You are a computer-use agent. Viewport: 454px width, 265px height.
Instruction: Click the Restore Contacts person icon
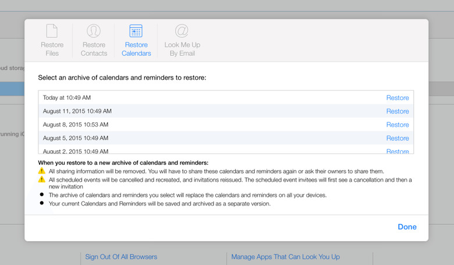click(94, 31)
